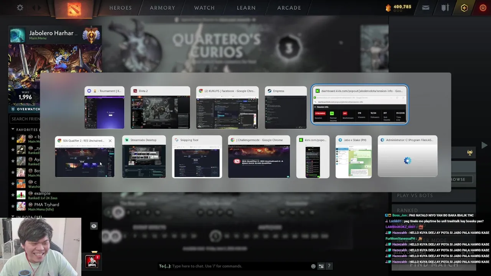Toggle favorite star beside level 120 friend
Screen dimensions: 491x276
pos(13,184)
